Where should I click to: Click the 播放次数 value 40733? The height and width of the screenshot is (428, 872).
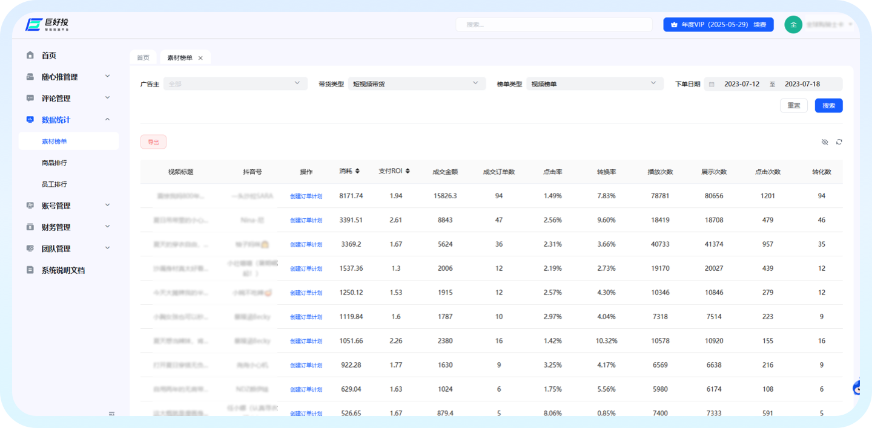point(660,244)
